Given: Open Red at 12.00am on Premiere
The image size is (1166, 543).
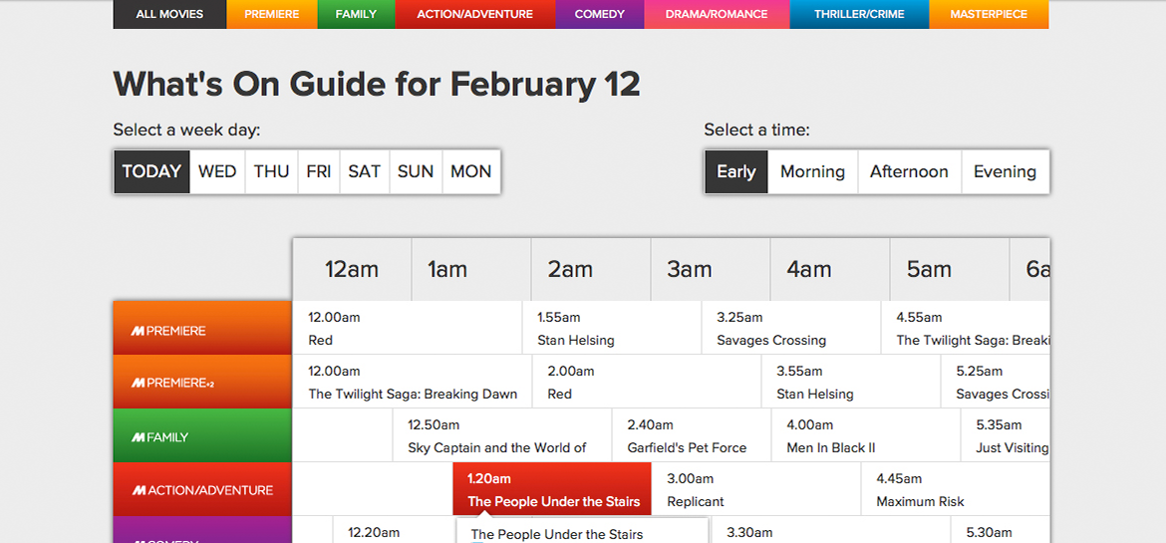Looking at the screenshot, I should (x=408, y=328).
